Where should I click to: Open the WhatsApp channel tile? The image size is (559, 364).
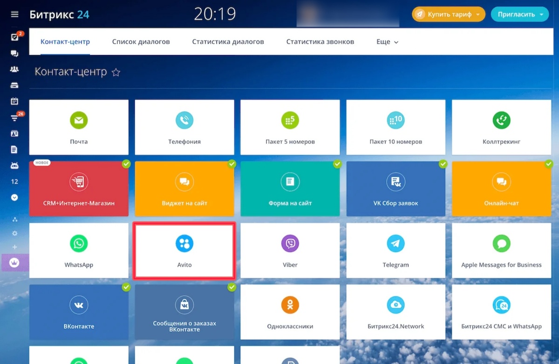pyautogui.click(x=79, y=250)
